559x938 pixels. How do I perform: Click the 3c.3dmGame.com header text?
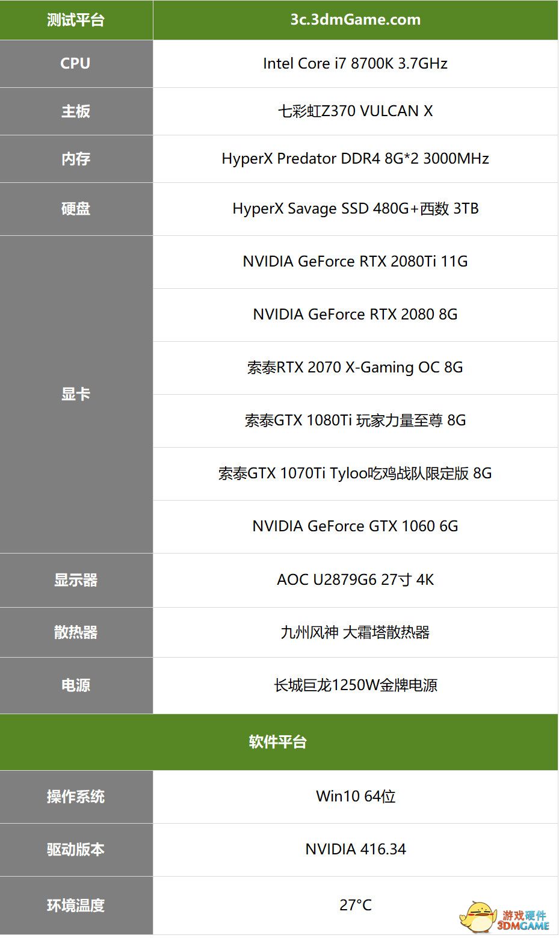pos(355,20)
